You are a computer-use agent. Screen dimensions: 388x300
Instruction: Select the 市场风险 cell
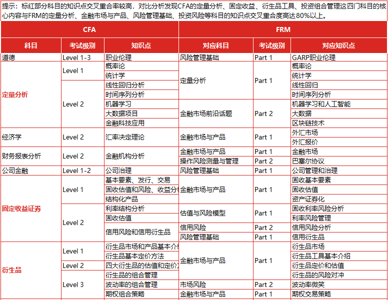216,284
